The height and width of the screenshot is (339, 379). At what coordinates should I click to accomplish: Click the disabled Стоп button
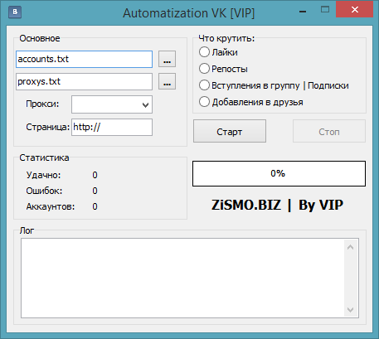pos(329,131)
